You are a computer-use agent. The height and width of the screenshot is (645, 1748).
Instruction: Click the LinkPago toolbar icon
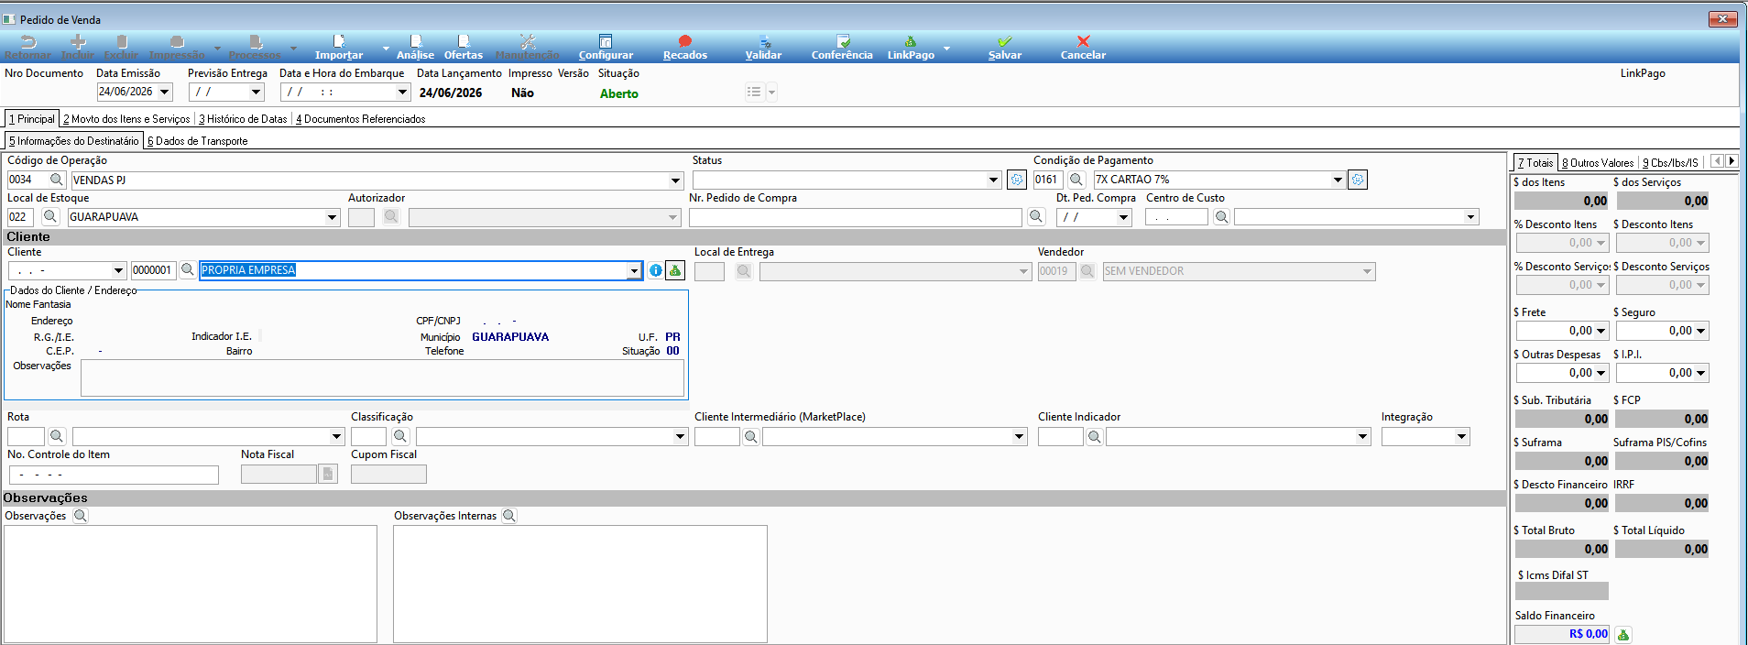tap(911, 47)
